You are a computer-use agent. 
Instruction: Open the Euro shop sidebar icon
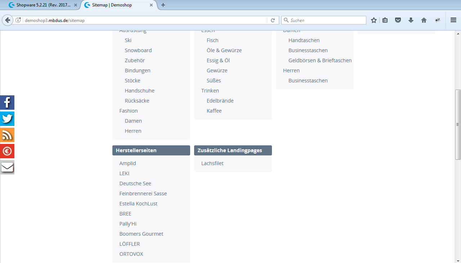pos(7,151)
